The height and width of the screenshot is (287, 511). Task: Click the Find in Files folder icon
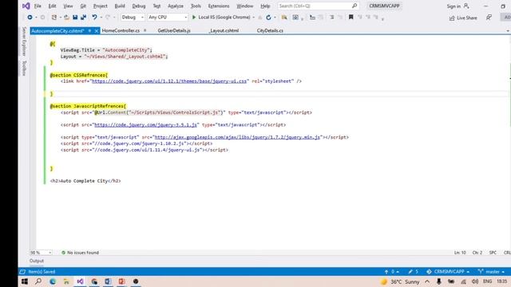[x=284, y=18]
